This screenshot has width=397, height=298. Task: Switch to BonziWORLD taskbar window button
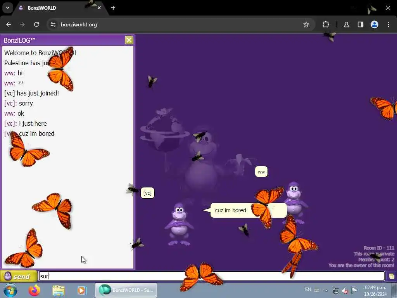(126, 290)
